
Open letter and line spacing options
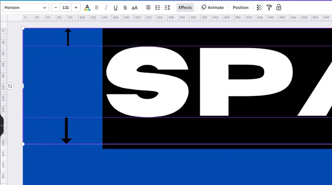point(167,8)
